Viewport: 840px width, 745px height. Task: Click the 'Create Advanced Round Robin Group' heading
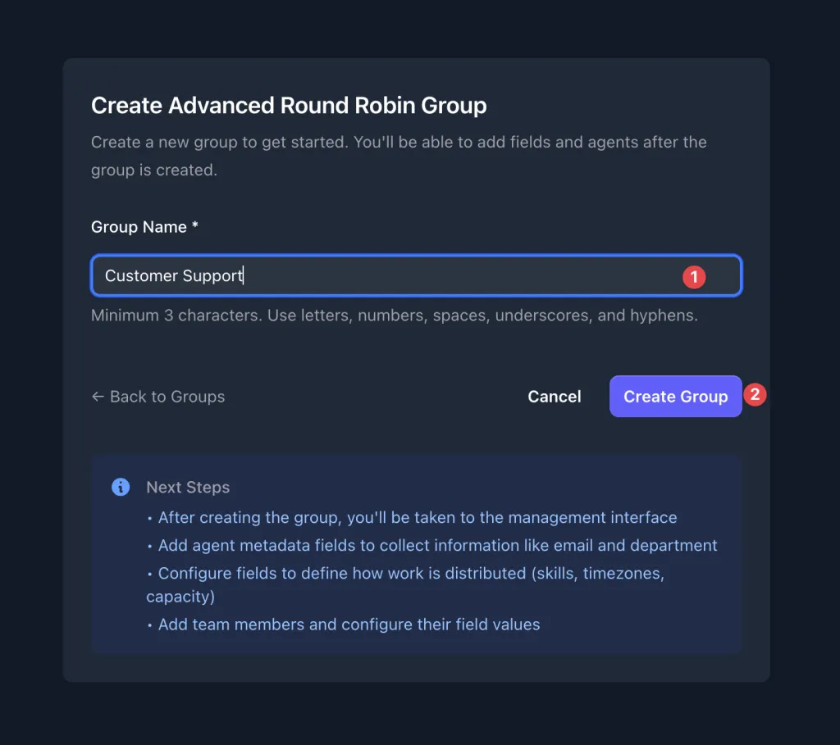pos(289,106)
